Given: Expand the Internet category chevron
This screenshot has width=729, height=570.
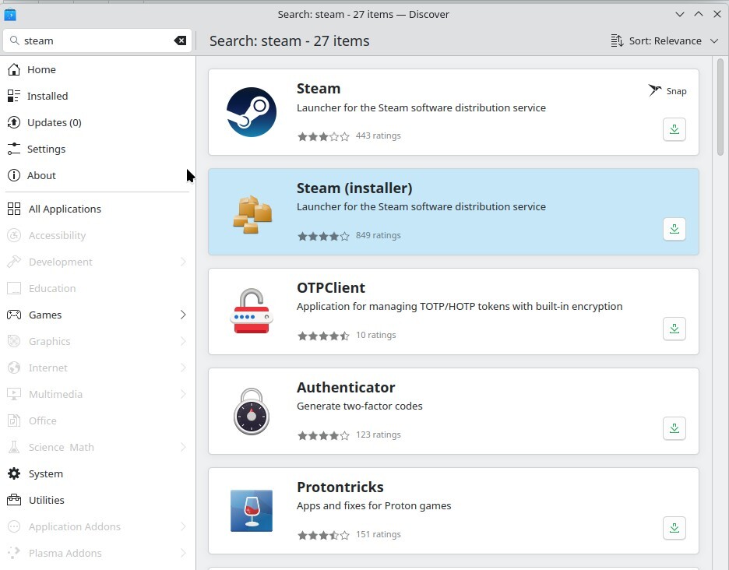Looking at the screenshot, I should [x=183, y=368].
